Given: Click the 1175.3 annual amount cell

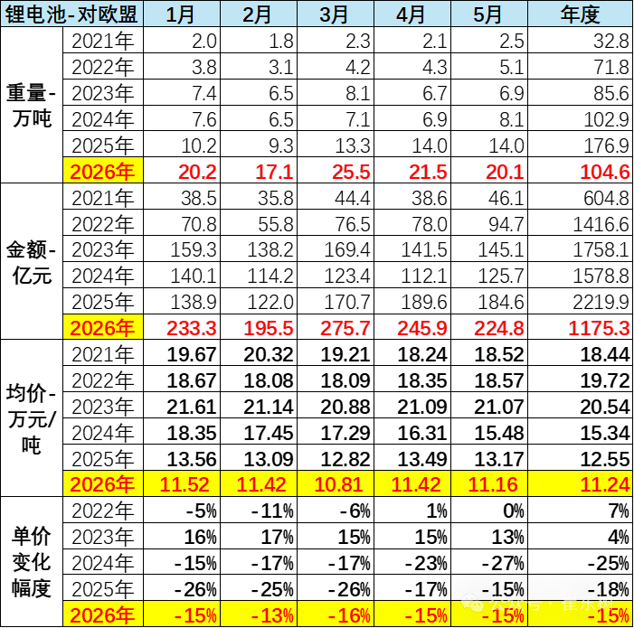Looking at the screenshot, I should coord(581,327).
